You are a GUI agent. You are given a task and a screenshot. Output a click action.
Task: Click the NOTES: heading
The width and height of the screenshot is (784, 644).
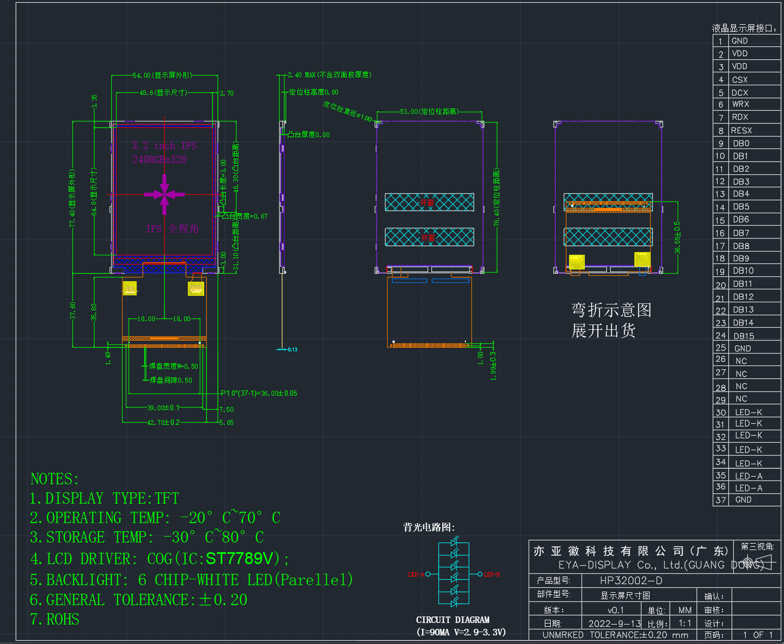[55, 479]
